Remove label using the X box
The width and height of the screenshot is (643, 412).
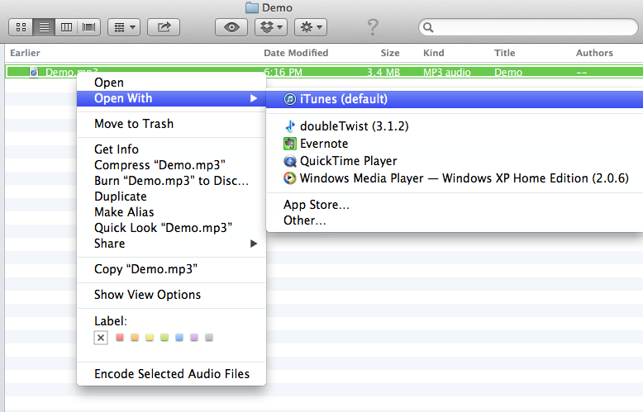tap(101, 338)
